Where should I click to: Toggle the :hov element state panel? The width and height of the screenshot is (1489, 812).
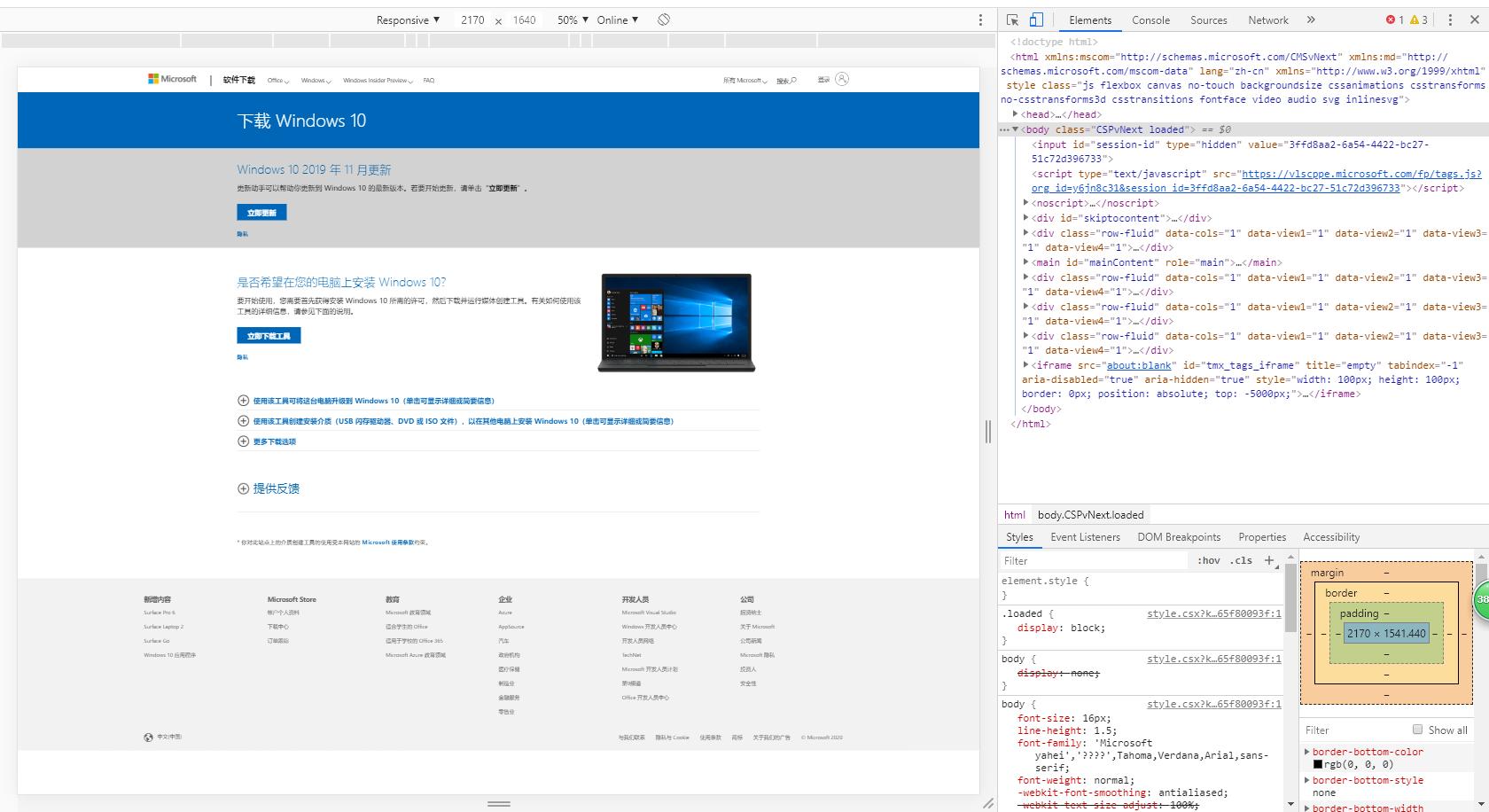point(1209,560)
